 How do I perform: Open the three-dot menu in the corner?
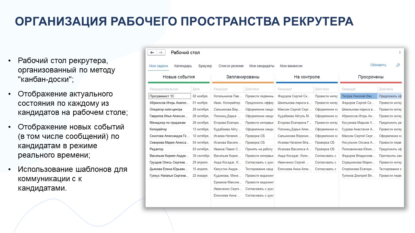click(x=400, y=52)
